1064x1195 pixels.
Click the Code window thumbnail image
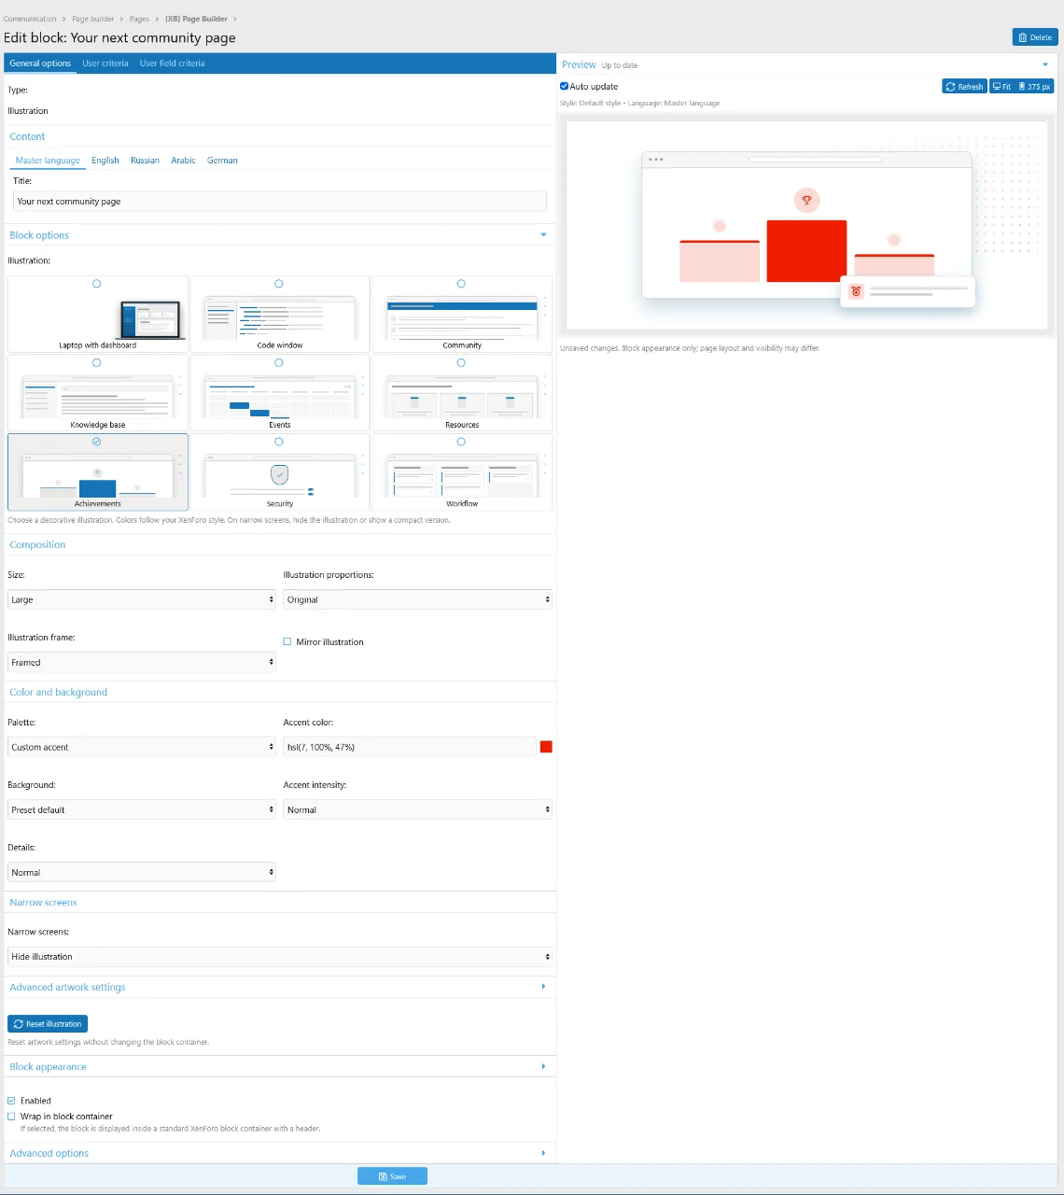pos(280,317)
